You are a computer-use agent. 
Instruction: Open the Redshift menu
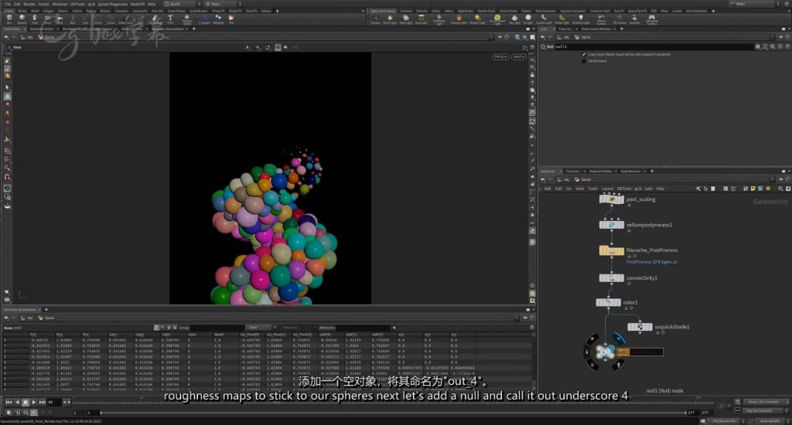coord(138,4)
